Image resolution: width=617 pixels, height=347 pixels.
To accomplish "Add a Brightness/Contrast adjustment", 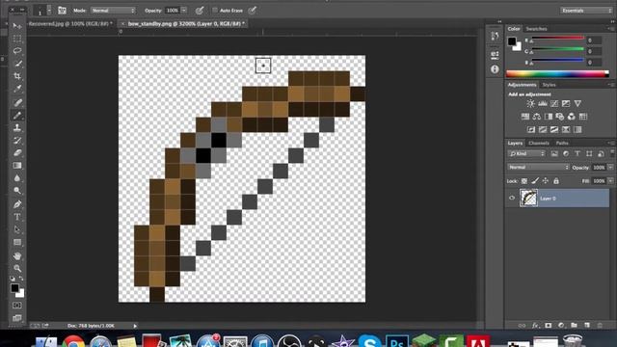I will (x=530, y=103).
